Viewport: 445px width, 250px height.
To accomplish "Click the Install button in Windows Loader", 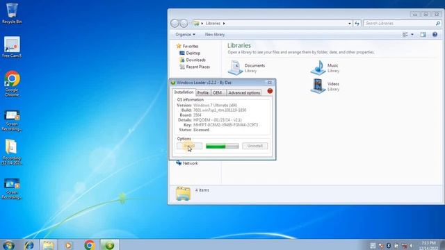I will point(189,146).
